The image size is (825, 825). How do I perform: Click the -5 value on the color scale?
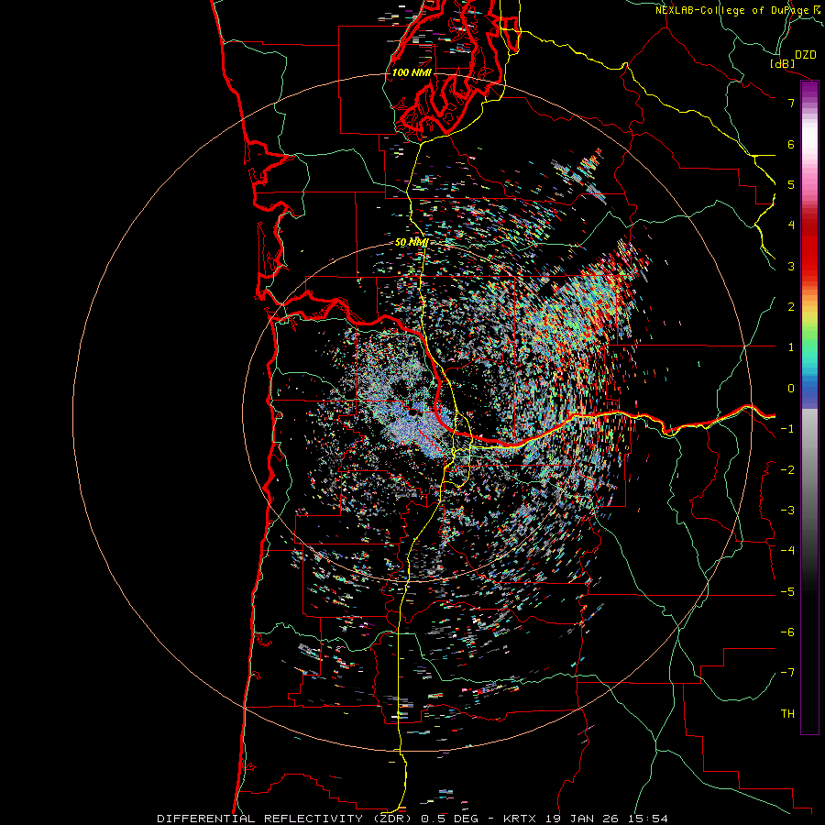pyautogui.click(x=787, y=592)
